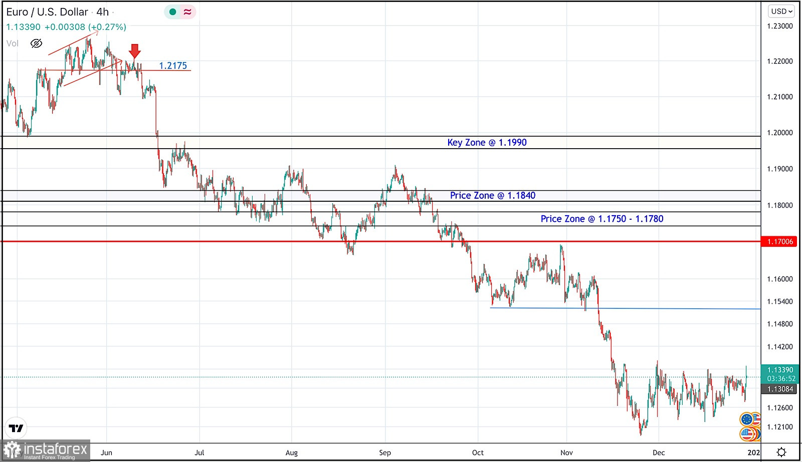Click the Jun label on time axis
This screenshot has width=802, height=462.
106,452
